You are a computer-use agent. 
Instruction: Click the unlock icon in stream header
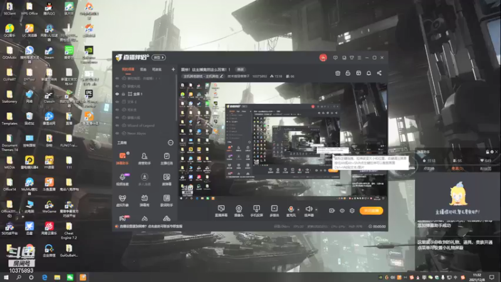[348, 73]
